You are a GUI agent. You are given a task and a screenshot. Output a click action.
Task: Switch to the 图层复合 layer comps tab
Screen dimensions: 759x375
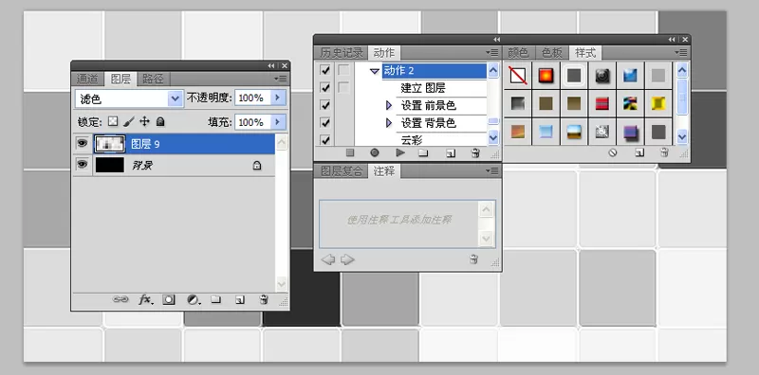(x=342, y=171)
